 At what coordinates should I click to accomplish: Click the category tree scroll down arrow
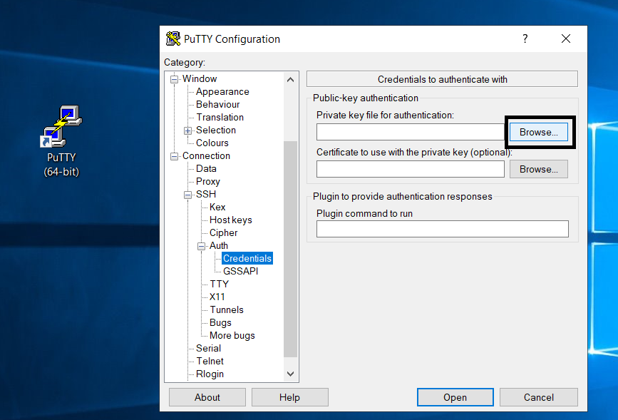291,374
